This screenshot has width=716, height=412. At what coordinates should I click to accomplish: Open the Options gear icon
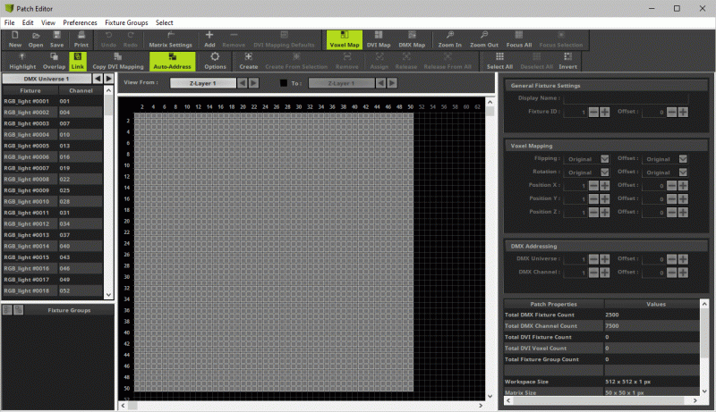[215, 61]
